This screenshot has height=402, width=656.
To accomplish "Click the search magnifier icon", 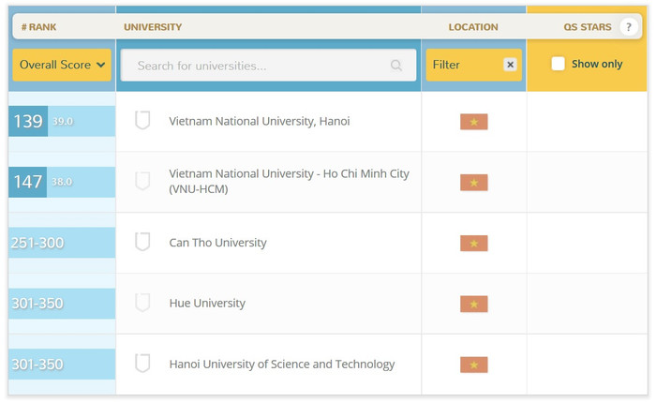I will [x=396, y=66].
